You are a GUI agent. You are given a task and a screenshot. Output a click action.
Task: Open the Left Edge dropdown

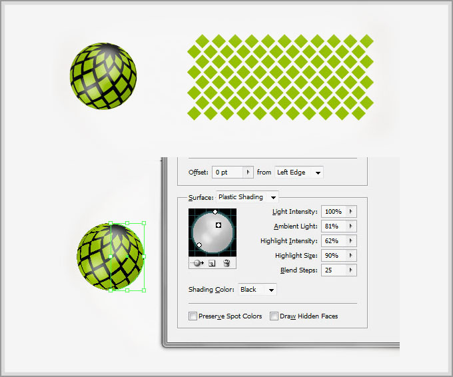click(x=298, y=173)
